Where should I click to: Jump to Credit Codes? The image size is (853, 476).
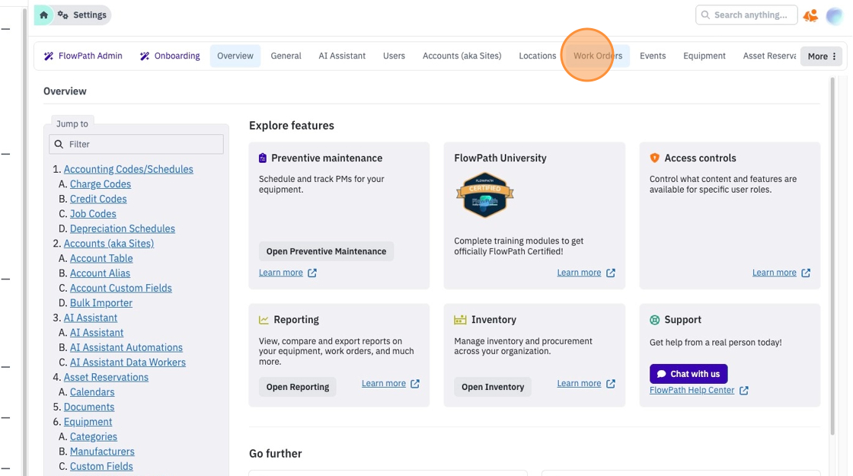(98, 199)
